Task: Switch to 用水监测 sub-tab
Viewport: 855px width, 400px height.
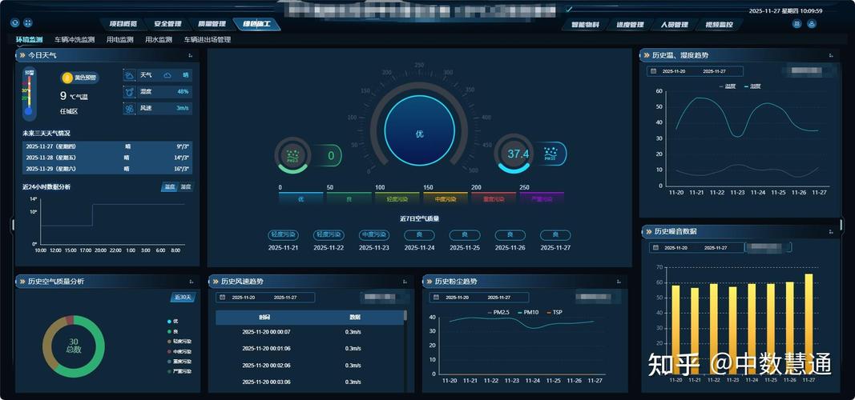Action: 159,40
